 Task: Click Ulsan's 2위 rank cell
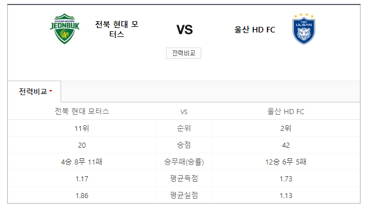pyautogui.click(x=285, y=128)
